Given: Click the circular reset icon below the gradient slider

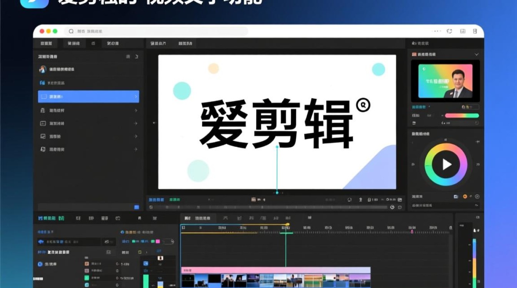Looking at the screenshot, I should (x=477, y=123).
